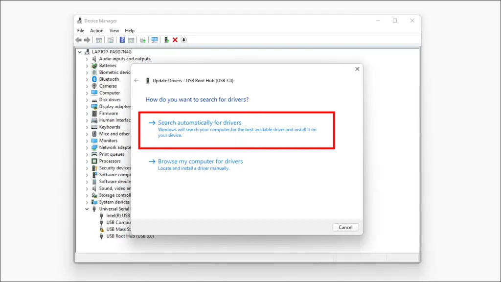The image size is (501, 282).
Task: Select the Intel(R) USB controller item
Action: tap(118, 215)
